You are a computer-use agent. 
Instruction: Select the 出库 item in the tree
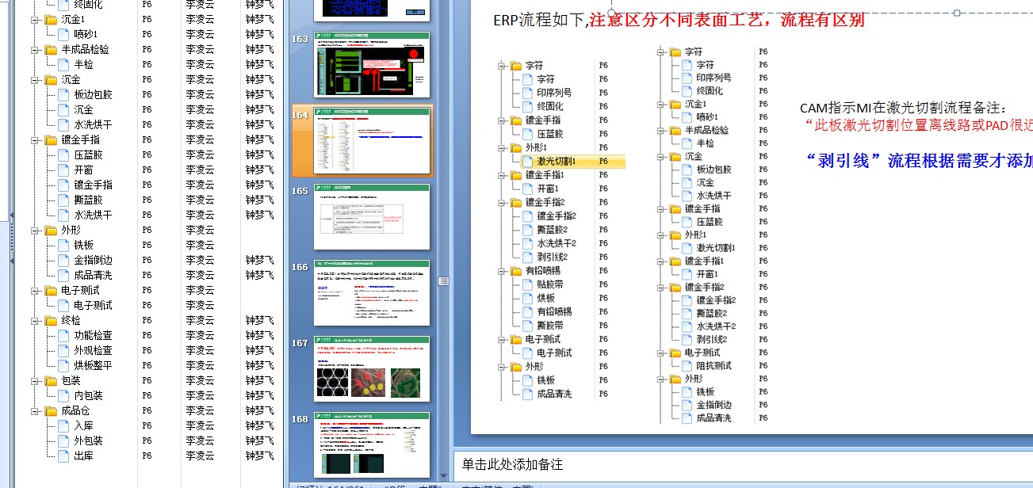tap(83, 456)
